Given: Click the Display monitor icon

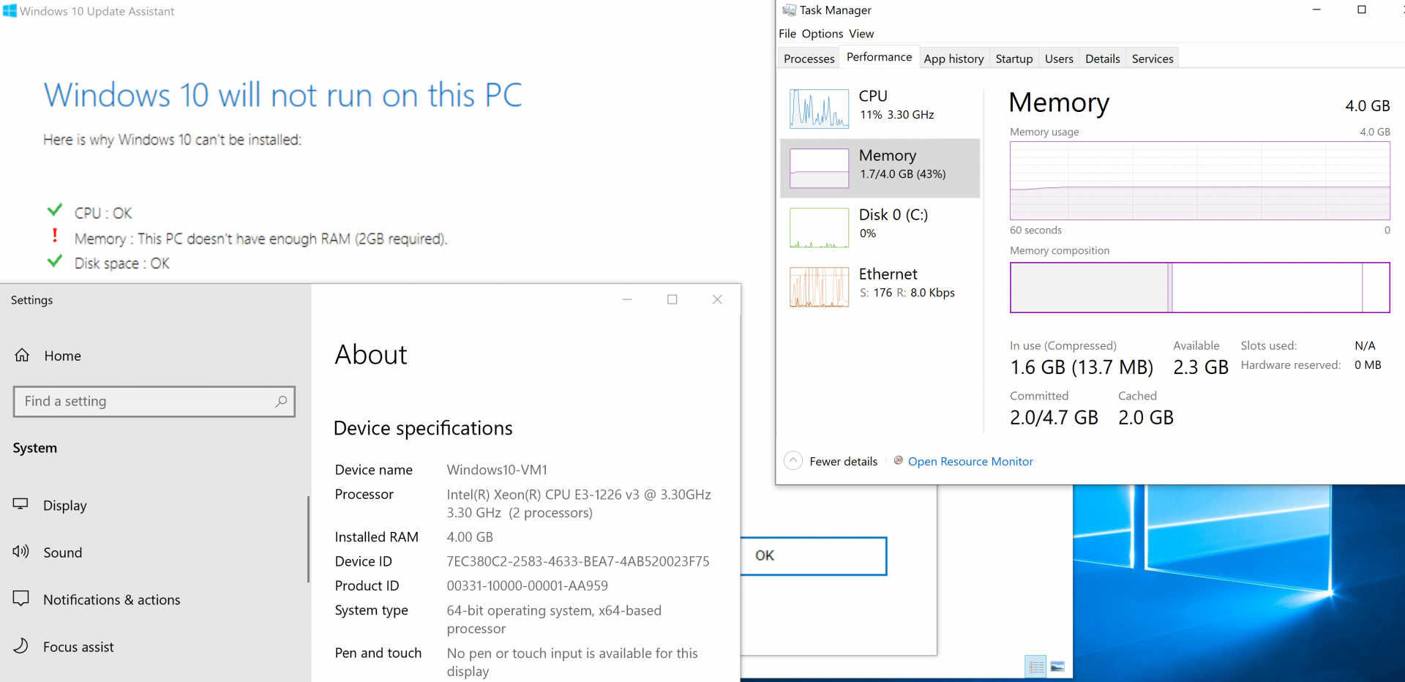Looking at the screenshot, I should [20, 504].
